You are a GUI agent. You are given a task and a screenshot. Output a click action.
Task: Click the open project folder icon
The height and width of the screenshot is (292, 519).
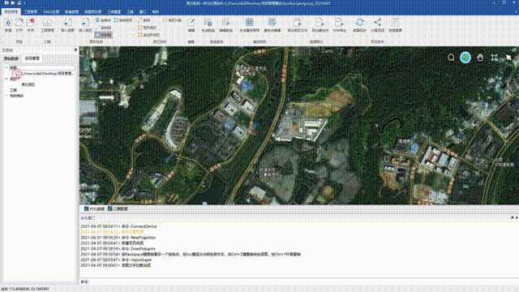pyautogui.click(x=19, y=23)
